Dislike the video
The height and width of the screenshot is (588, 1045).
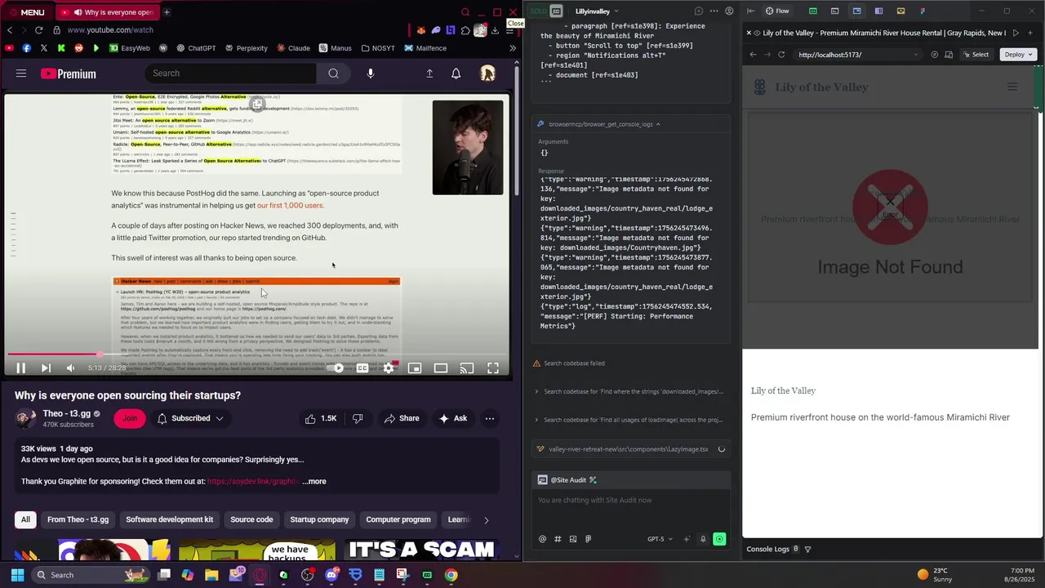tap(358, 418)
